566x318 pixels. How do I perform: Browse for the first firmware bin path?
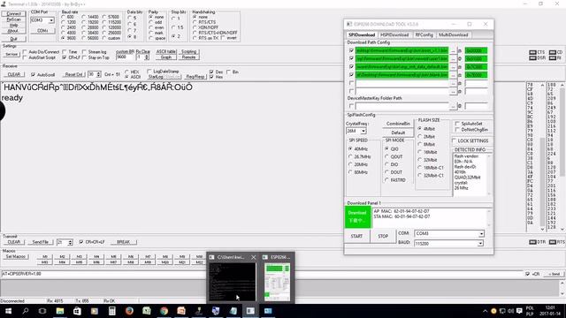click(x=453, y=51)
